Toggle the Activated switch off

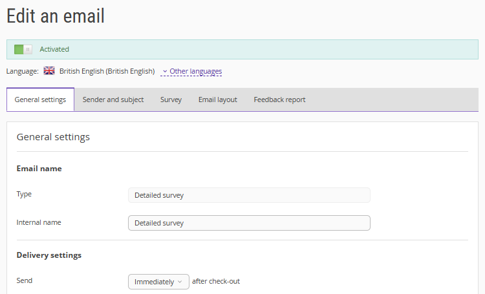click(x=23, y=49)
